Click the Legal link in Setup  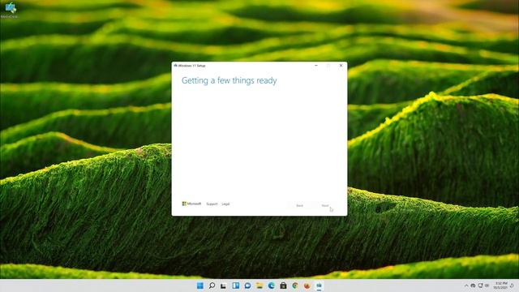point(225,204)
